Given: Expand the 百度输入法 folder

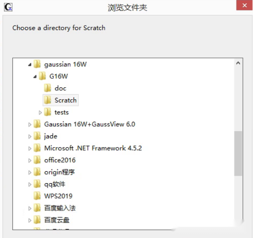Looking at the screenshot, I should (x=30, y=208).
